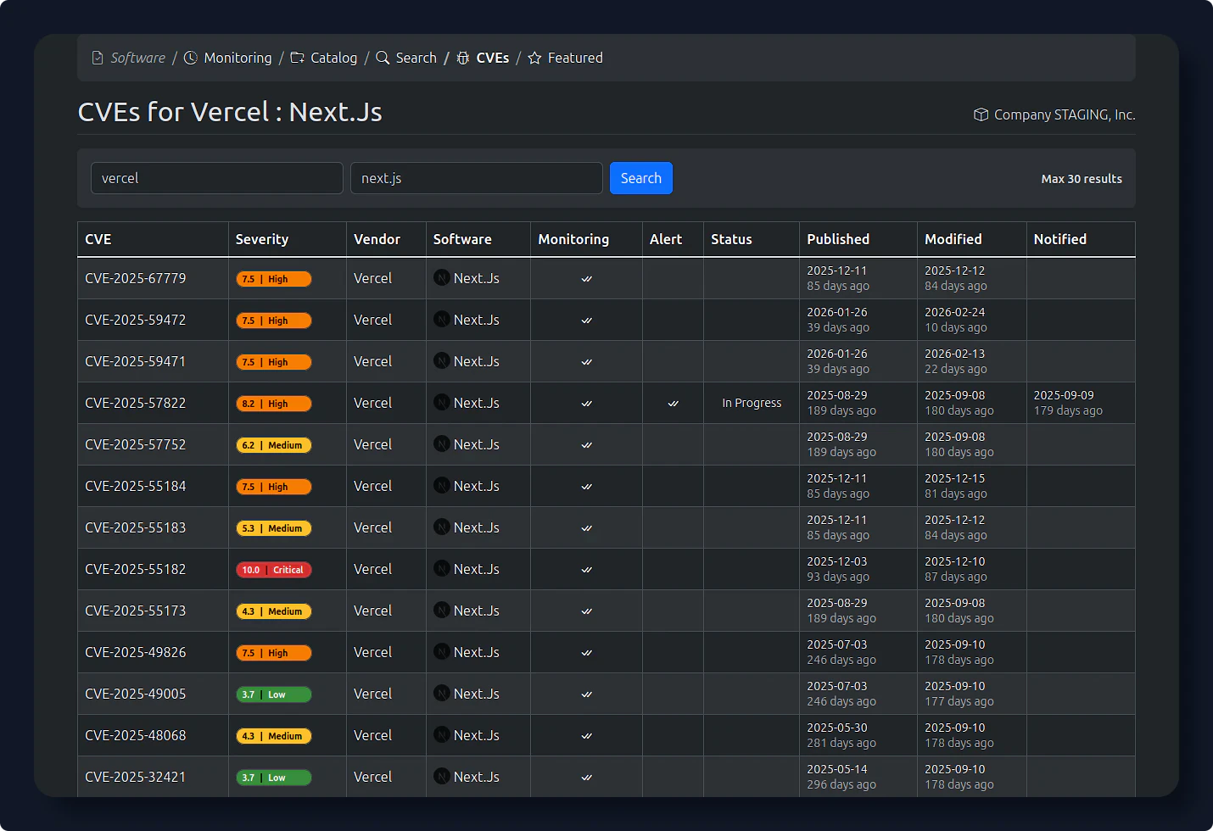Toggle monitoring checkmark for CVE-2025-55182

pyautogui.click(x=586, y=570)
